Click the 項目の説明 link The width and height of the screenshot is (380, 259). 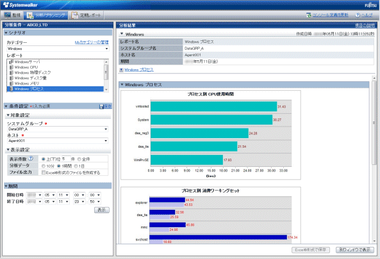[x=365, y=26]
